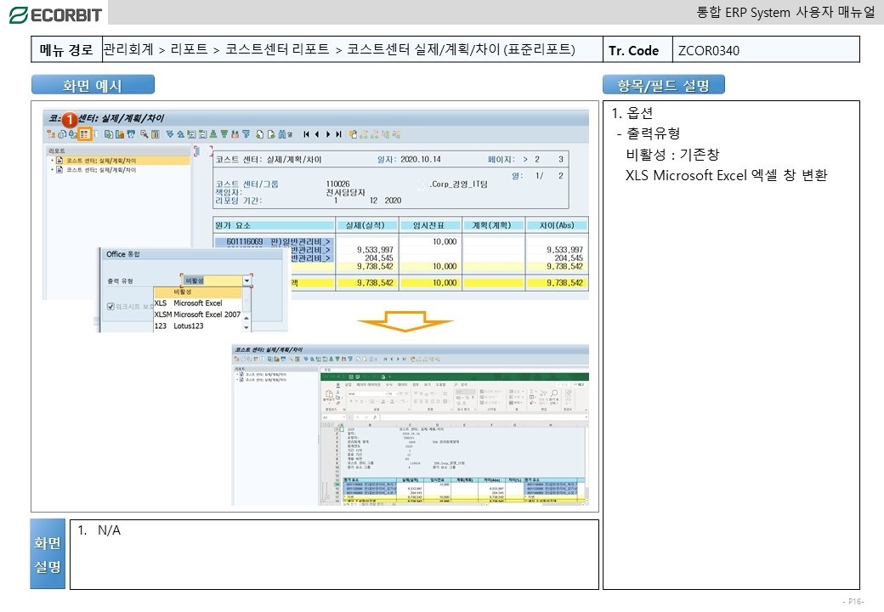Select the 601116069 cost element row
This screenshot has width=884, height=612.
[274, 241]
